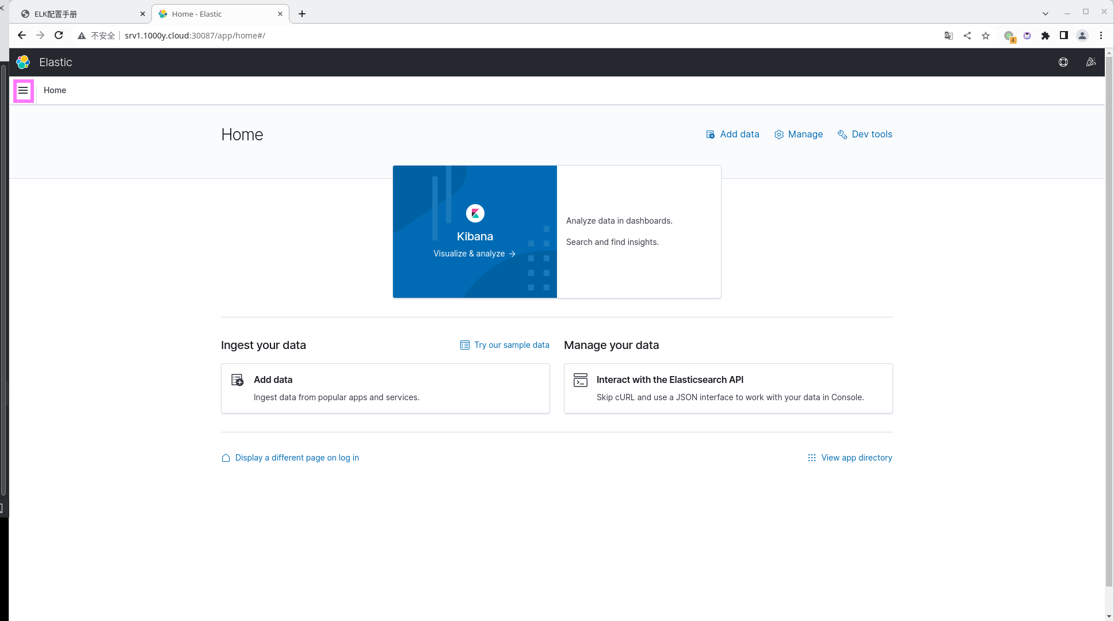Go back to the previous page

21,36
